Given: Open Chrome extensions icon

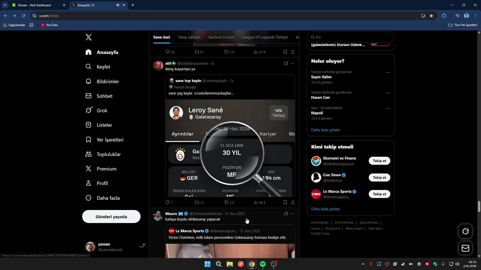Looking at the screenshot, I should click(x=444, y=16).
